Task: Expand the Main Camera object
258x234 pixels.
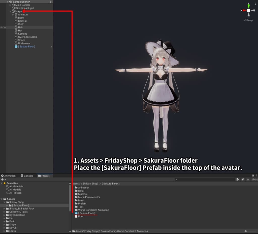Action: click(10, 5)
